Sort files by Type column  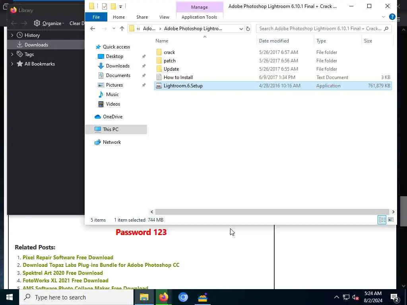pos(321,41)
